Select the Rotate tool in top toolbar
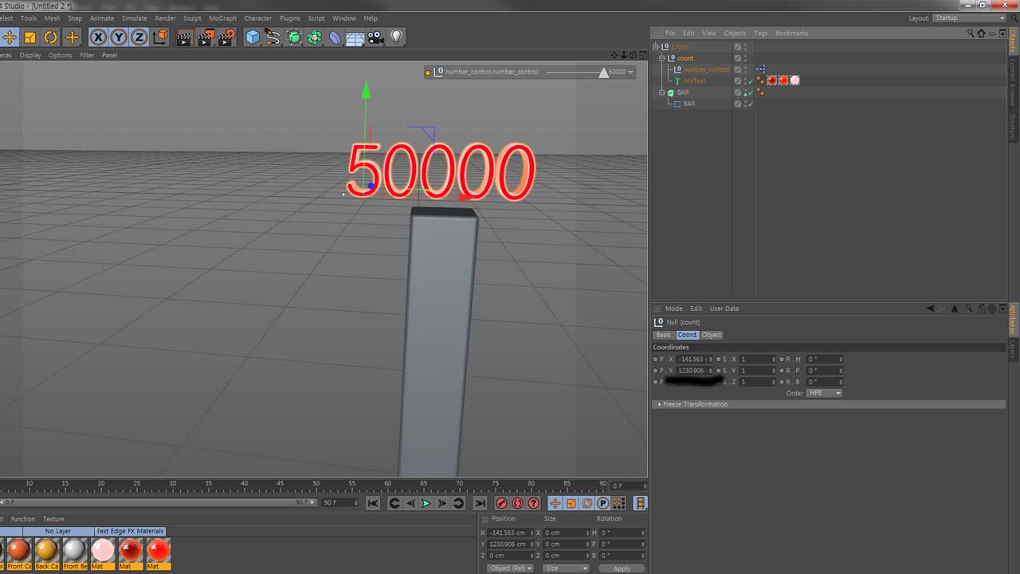 tap(51, 37)
